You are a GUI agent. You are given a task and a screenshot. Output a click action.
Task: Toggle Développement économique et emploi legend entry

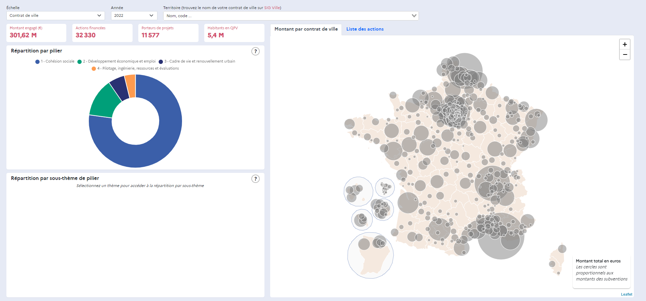[x=116, y=62]
